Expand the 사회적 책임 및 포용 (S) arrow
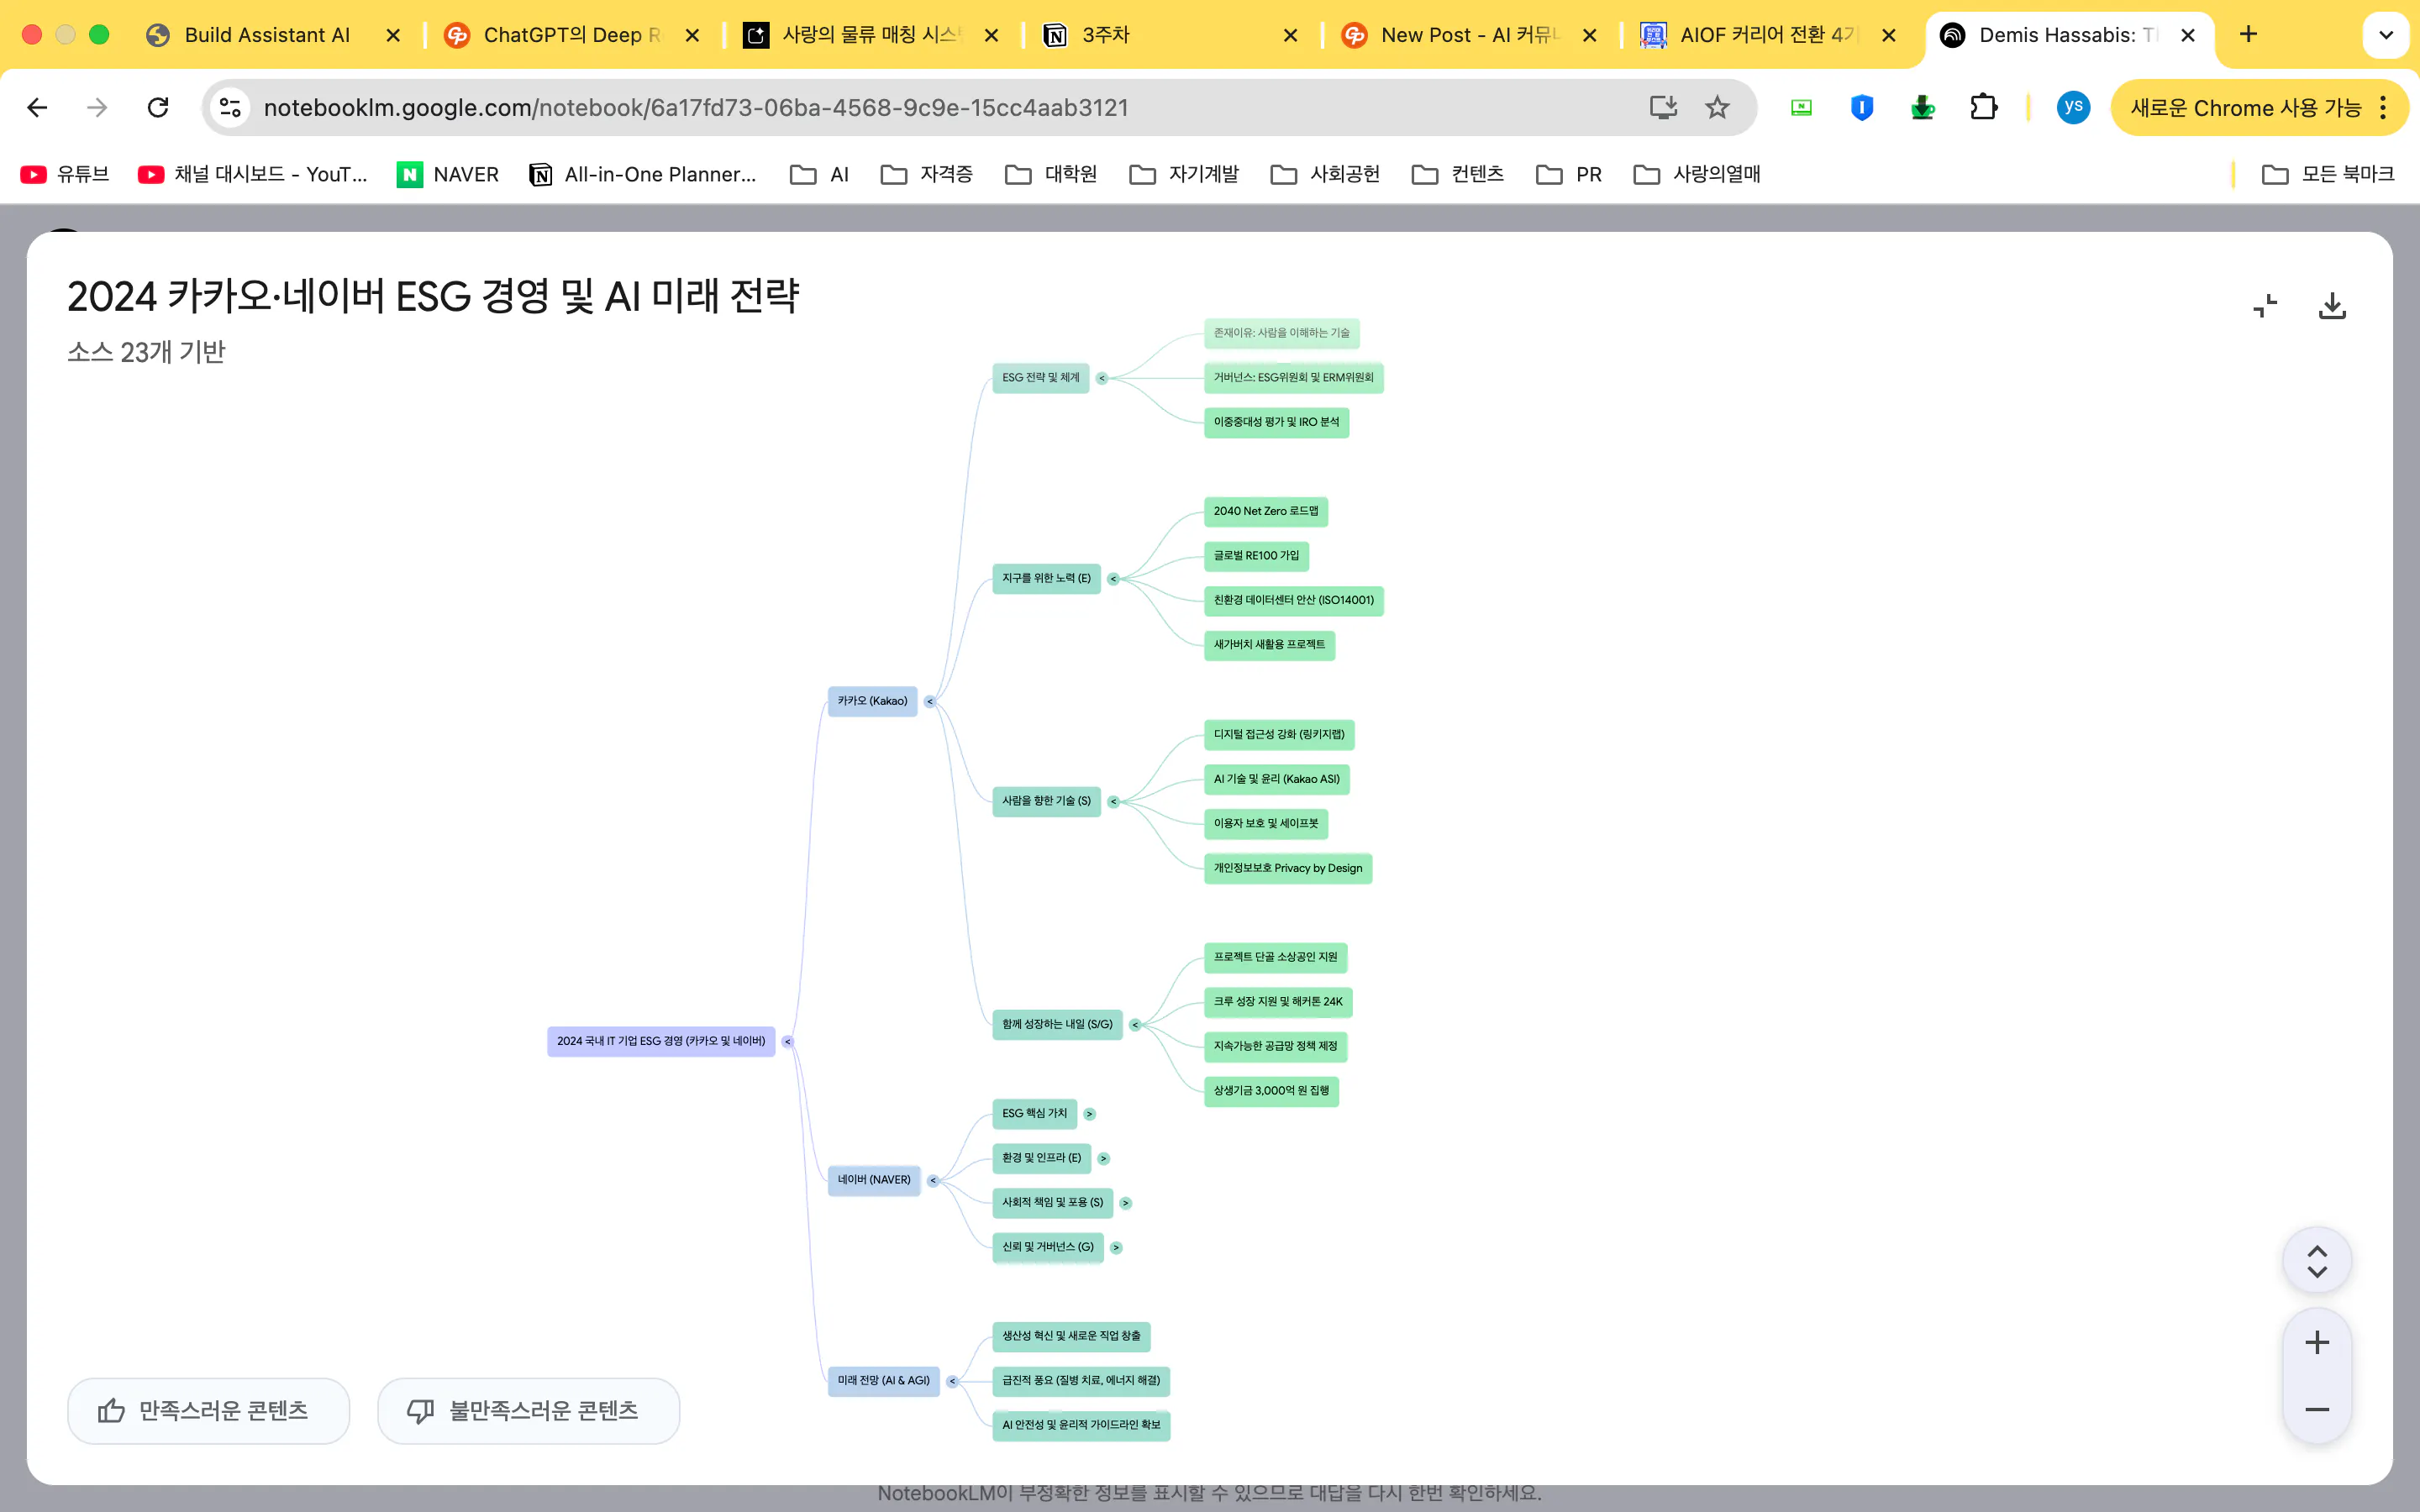The width and height of the screenshot is (2420, 1512). (x=1126, y=1203)
